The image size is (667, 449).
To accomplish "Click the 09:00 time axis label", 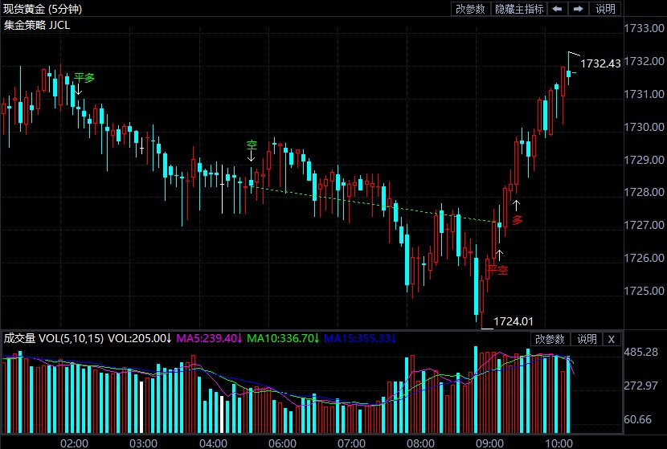I will 490,443.
